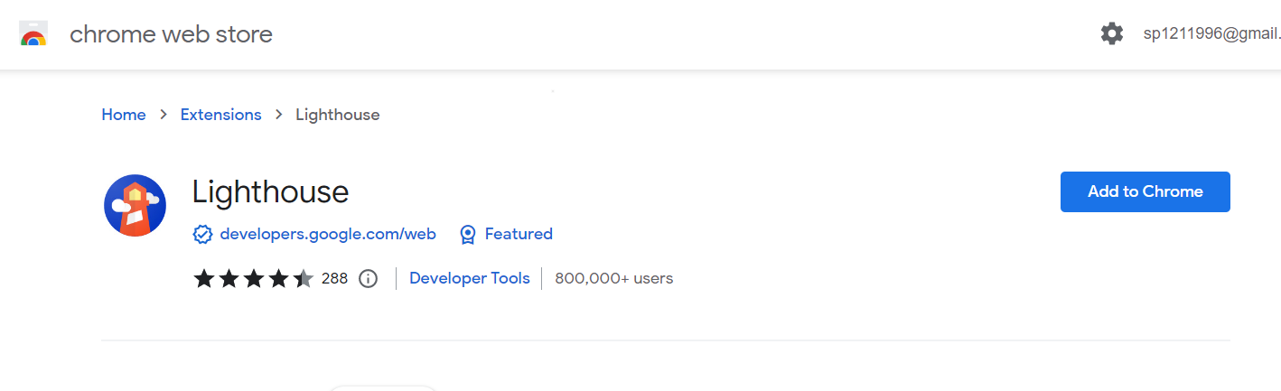The width and height of the screenshot is (1281, 391).
Task: Open the settings gear icon
Action: (x=1112, y=34)
